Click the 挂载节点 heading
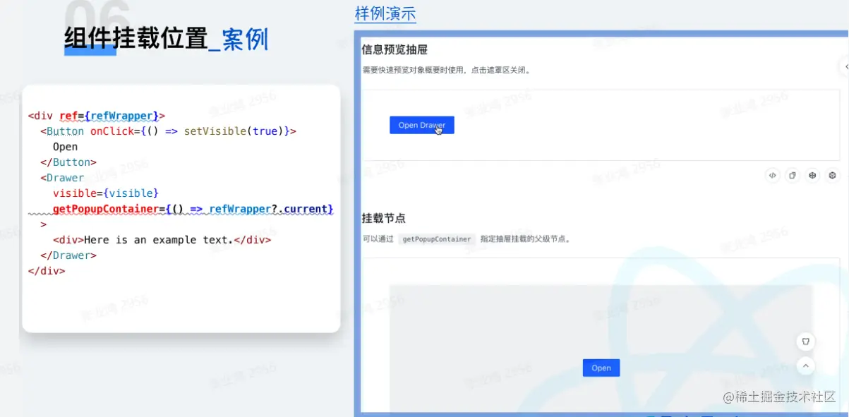Screen dimensions: 849x417 click(x=383, y=218)
